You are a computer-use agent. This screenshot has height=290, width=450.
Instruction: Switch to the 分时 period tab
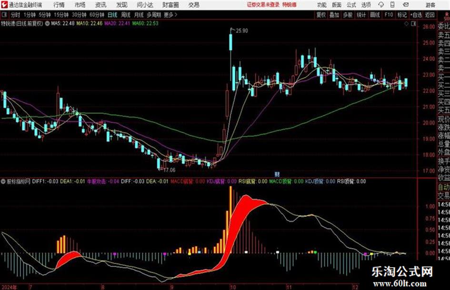tap(16, 15)
